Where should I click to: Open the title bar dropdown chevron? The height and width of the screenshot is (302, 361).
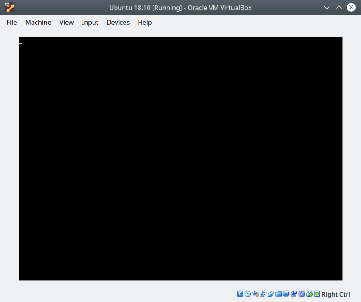(x=327, y=7)
